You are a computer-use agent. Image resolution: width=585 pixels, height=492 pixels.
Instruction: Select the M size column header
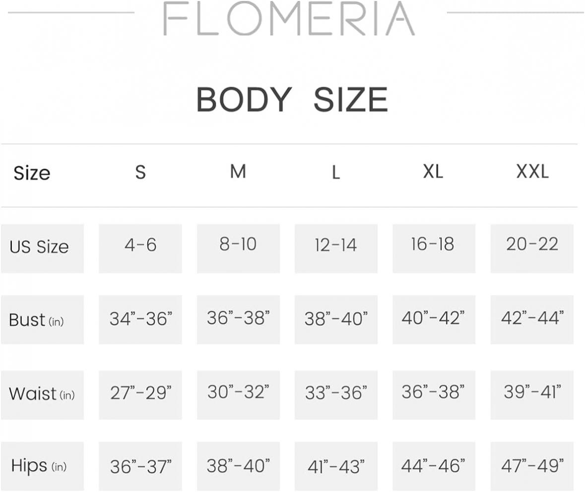(x=238, y=171)
